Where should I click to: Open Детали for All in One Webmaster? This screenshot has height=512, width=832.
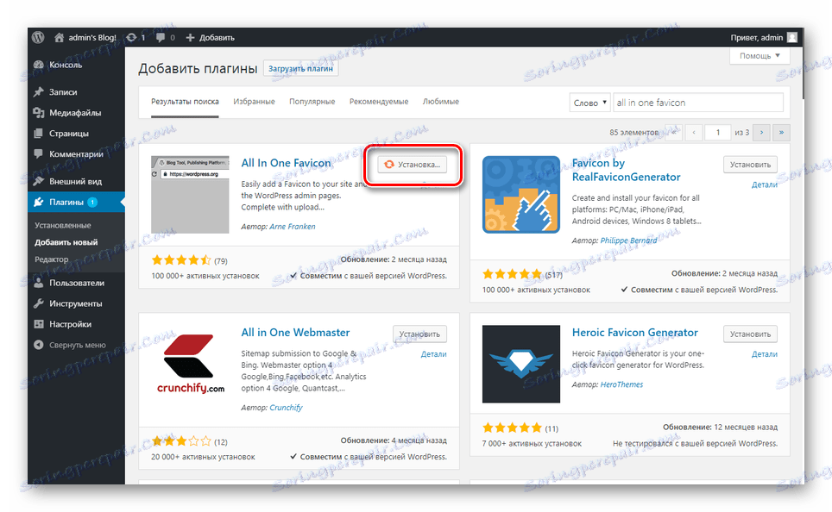(433, 354)
